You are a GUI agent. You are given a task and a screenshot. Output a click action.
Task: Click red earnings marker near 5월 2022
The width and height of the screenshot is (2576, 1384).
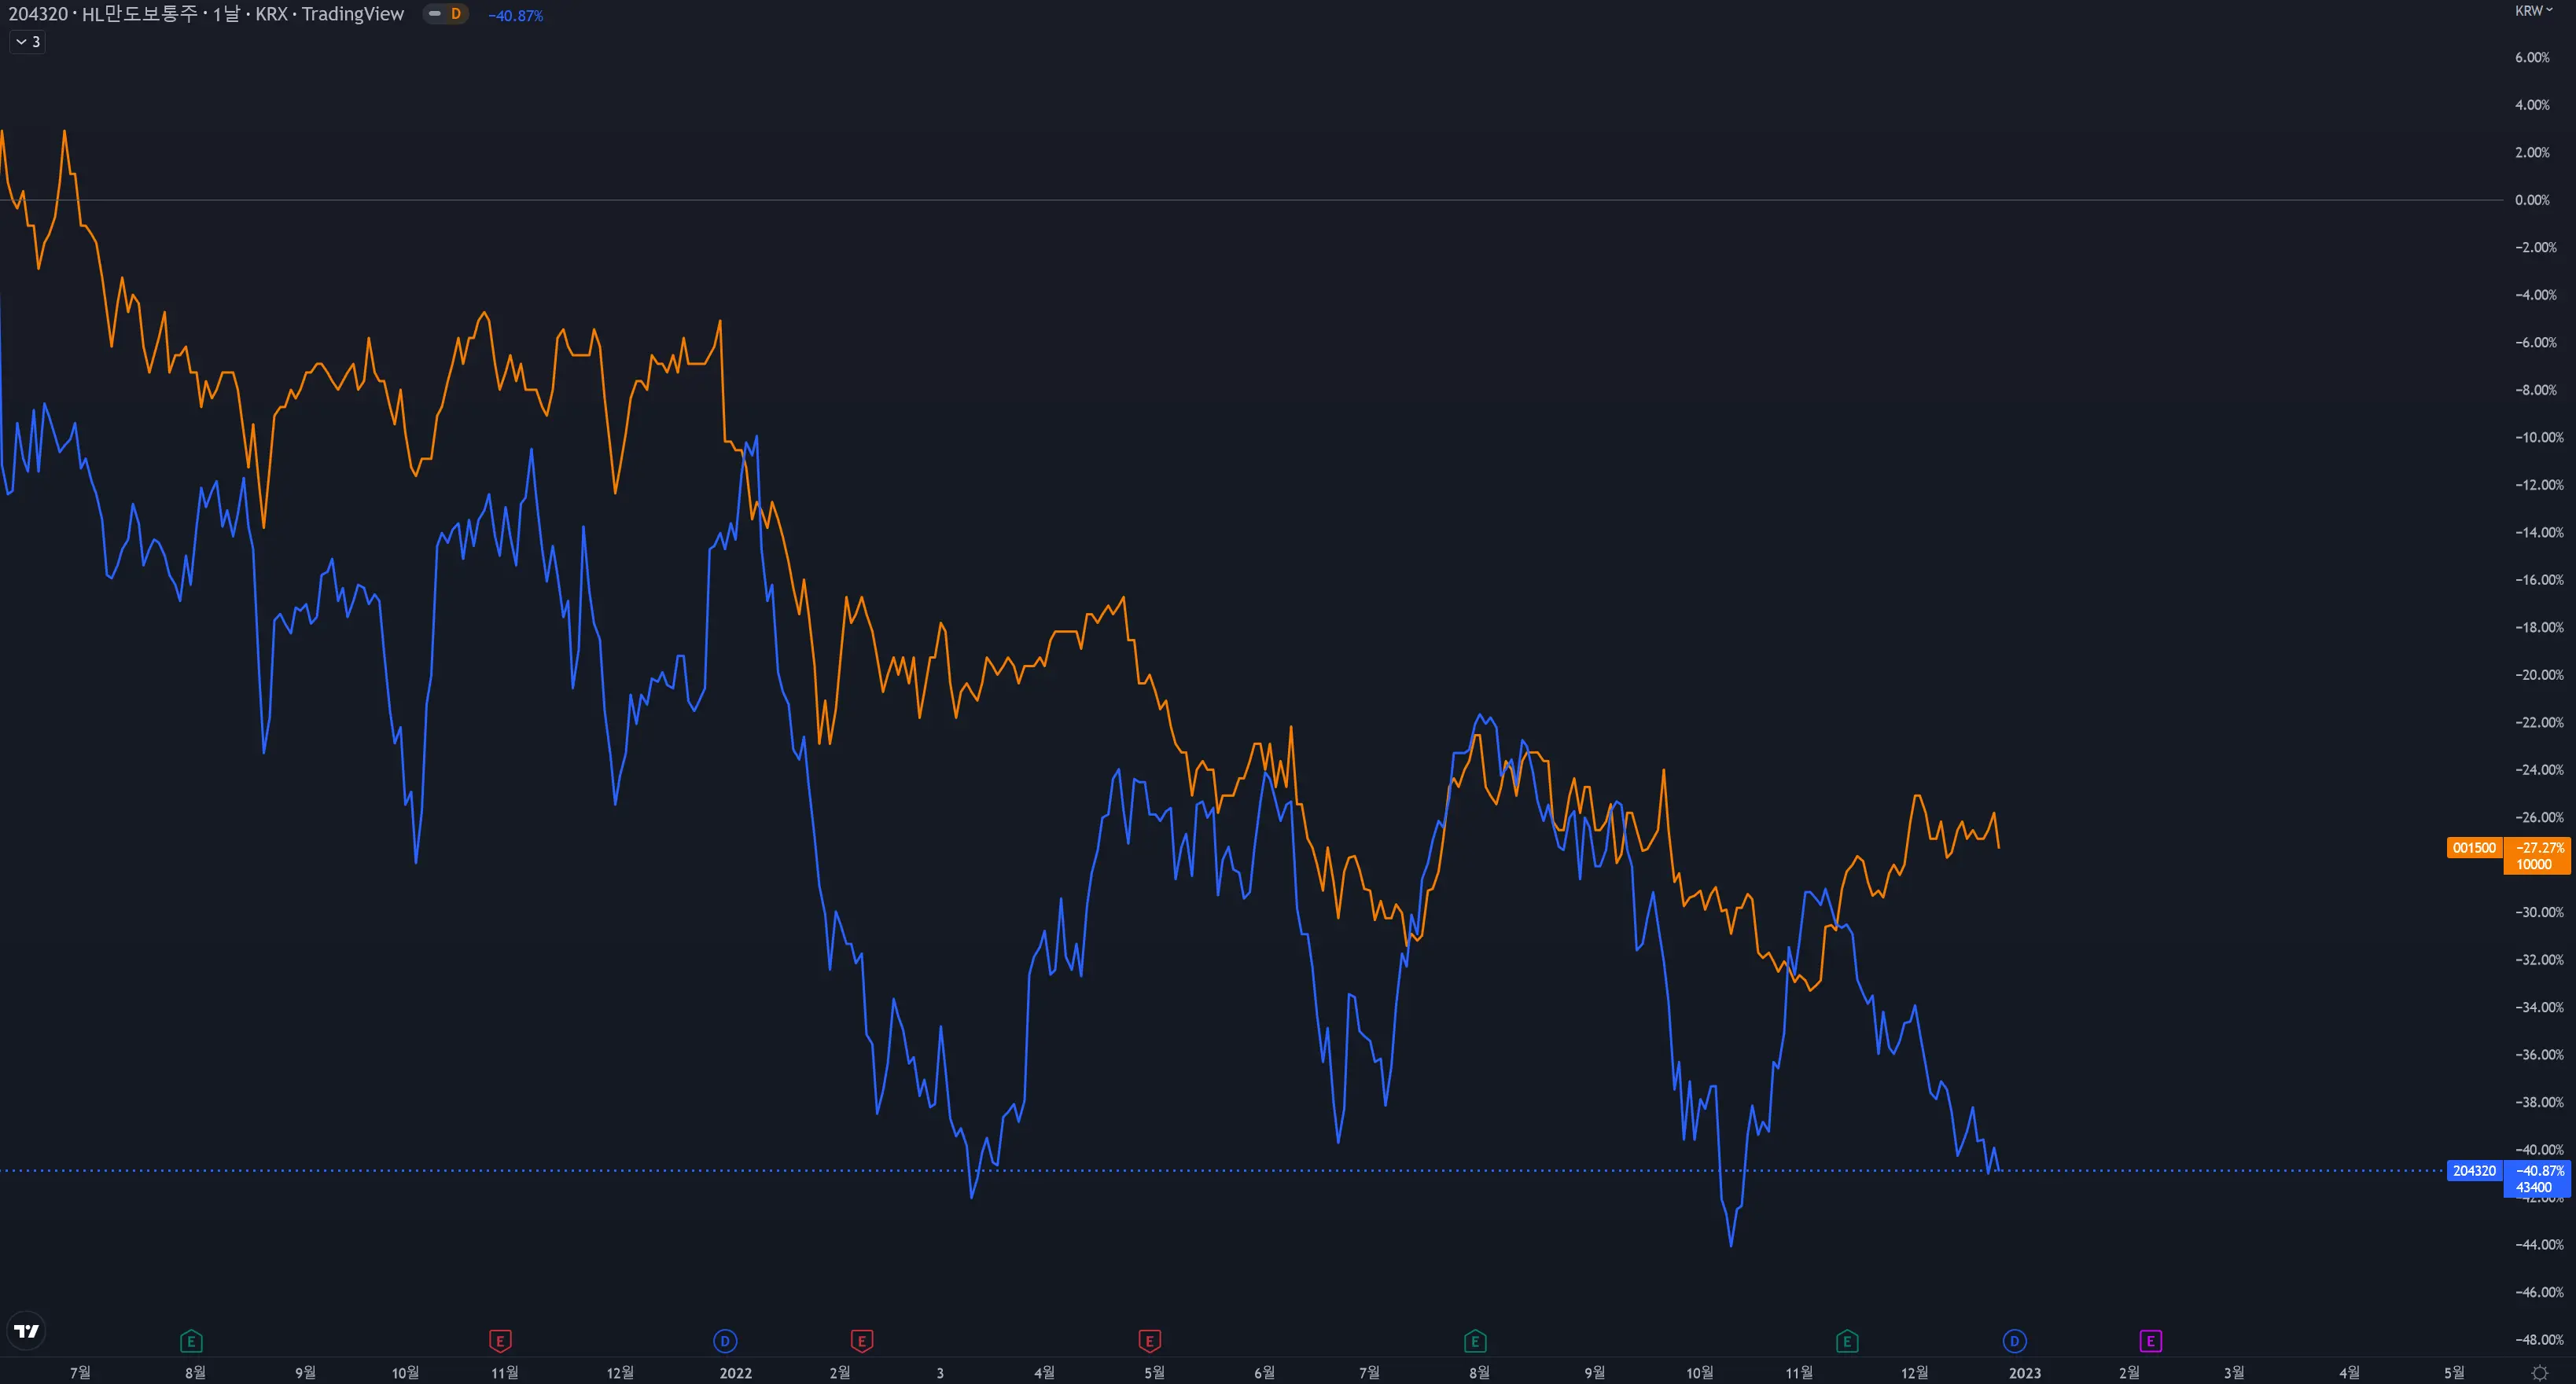pos(1149,1341)
